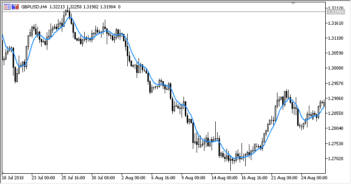The image size is (351, 184).
Task: Click the open price value 1.32213
Action: pyautogui.click(x=57, y=7)
